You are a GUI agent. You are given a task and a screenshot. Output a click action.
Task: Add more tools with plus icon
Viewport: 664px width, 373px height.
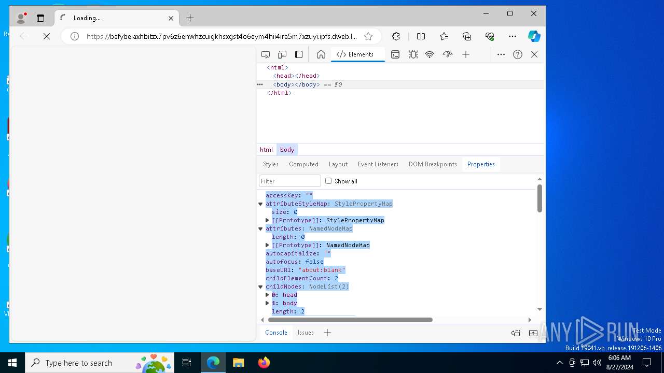coord(466,54)
